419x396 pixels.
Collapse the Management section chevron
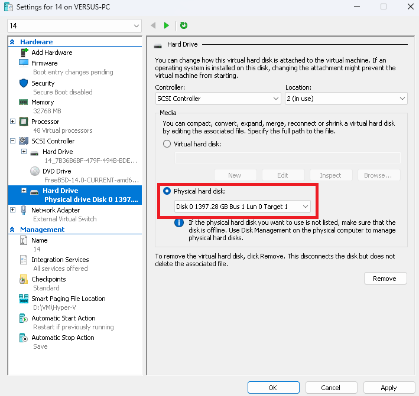[x=12, y=230]
